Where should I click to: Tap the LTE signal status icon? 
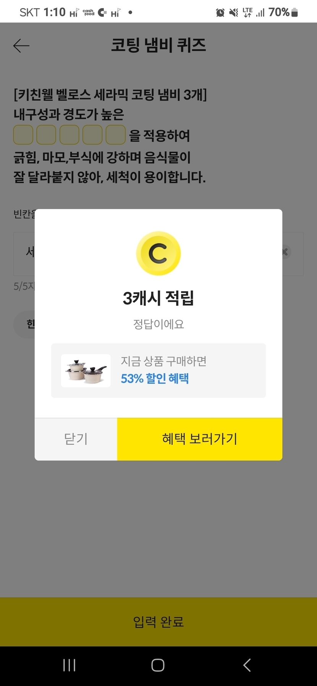(x=247, y=13)
